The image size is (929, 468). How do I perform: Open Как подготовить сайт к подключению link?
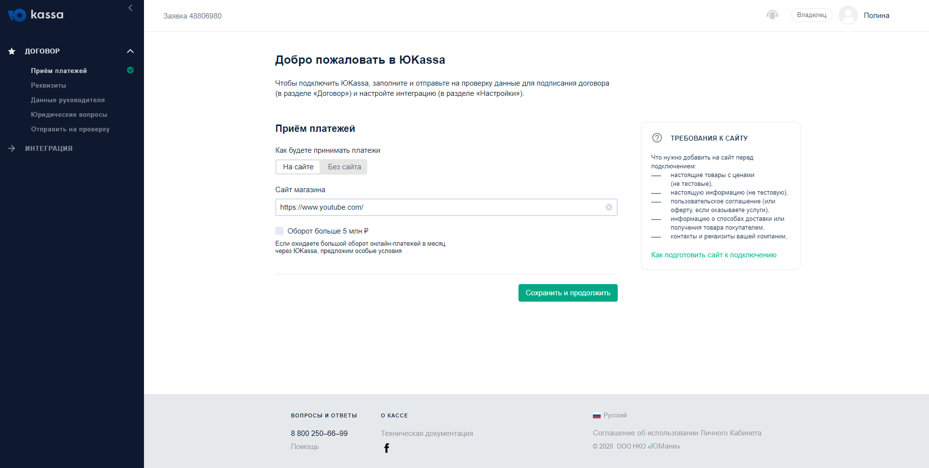pos(714,255)
